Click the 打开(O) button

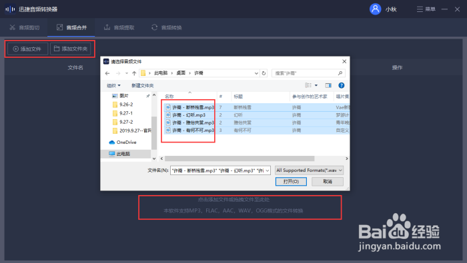pyautogui.click(x=291, y=181)
